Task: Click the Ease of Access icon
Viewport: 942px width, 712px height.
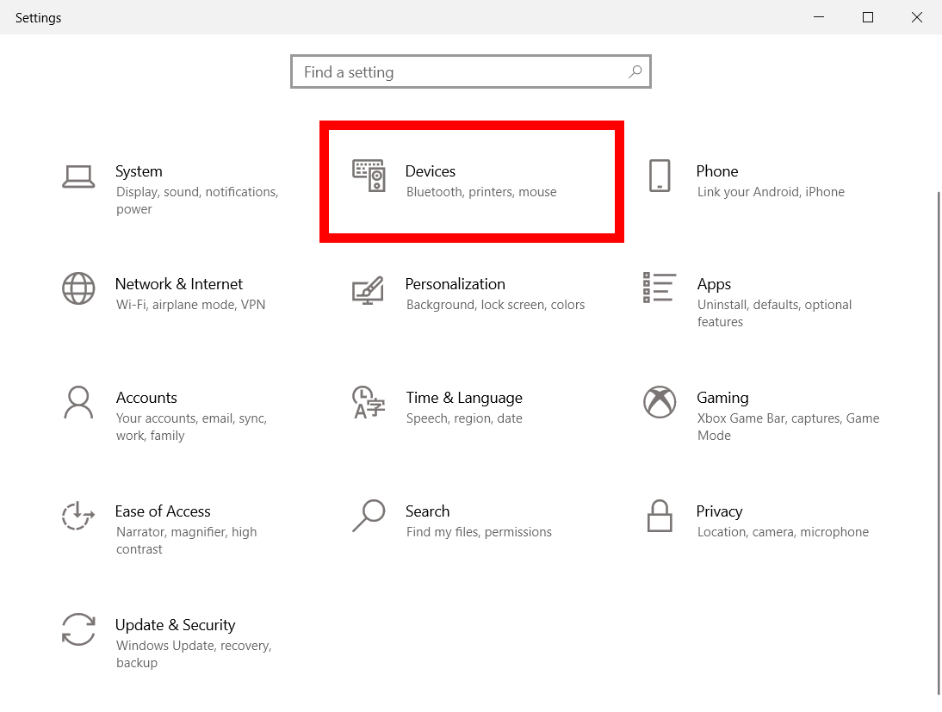Action: click(x=78, y=516)
